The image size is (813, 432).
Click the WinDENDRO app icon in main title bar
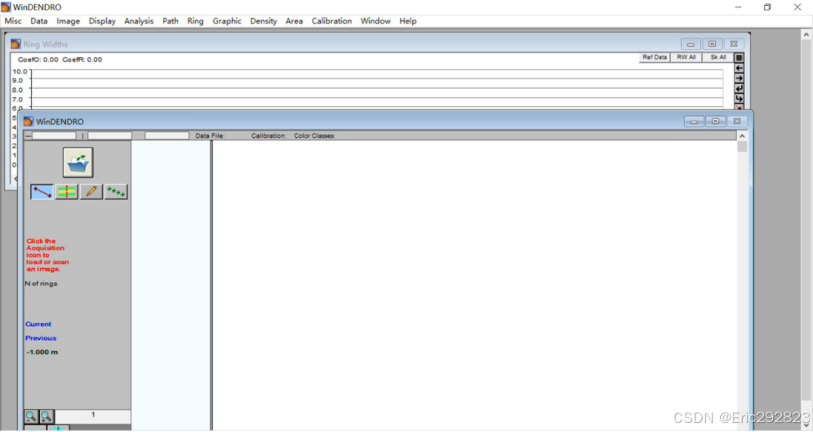click(x=6, y=7)
